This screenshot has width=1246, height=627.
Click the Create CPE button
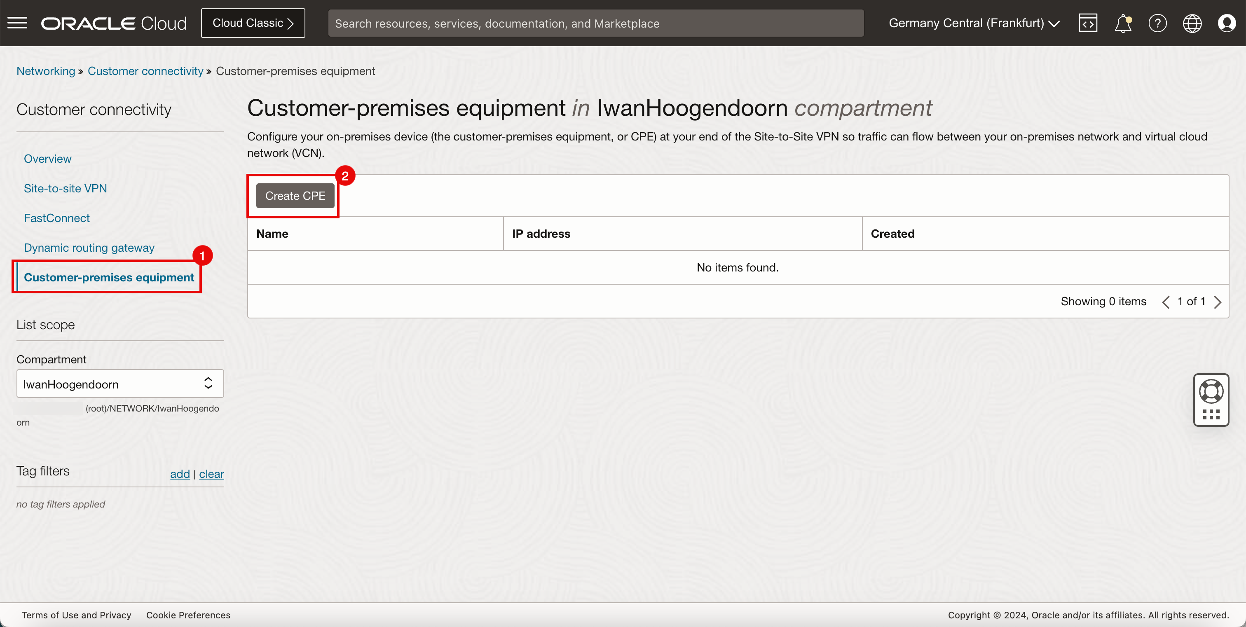(294, 195)
